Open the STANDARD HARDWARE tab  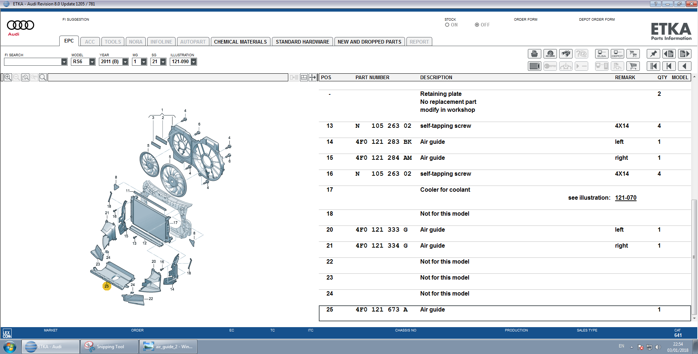(302, 42)
